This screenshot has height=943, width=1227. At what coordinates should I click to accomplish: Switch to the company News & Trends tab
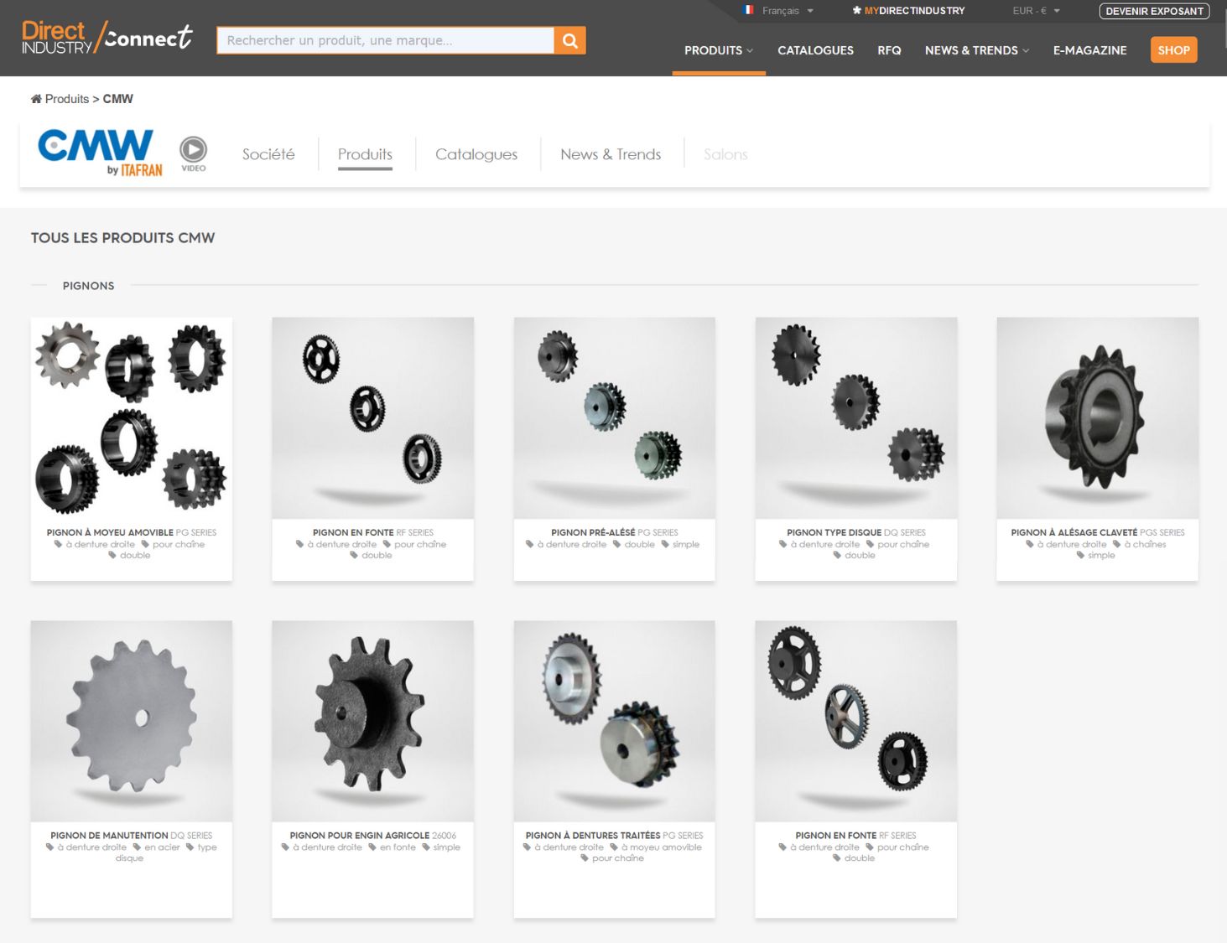click(x=611, y=154)
